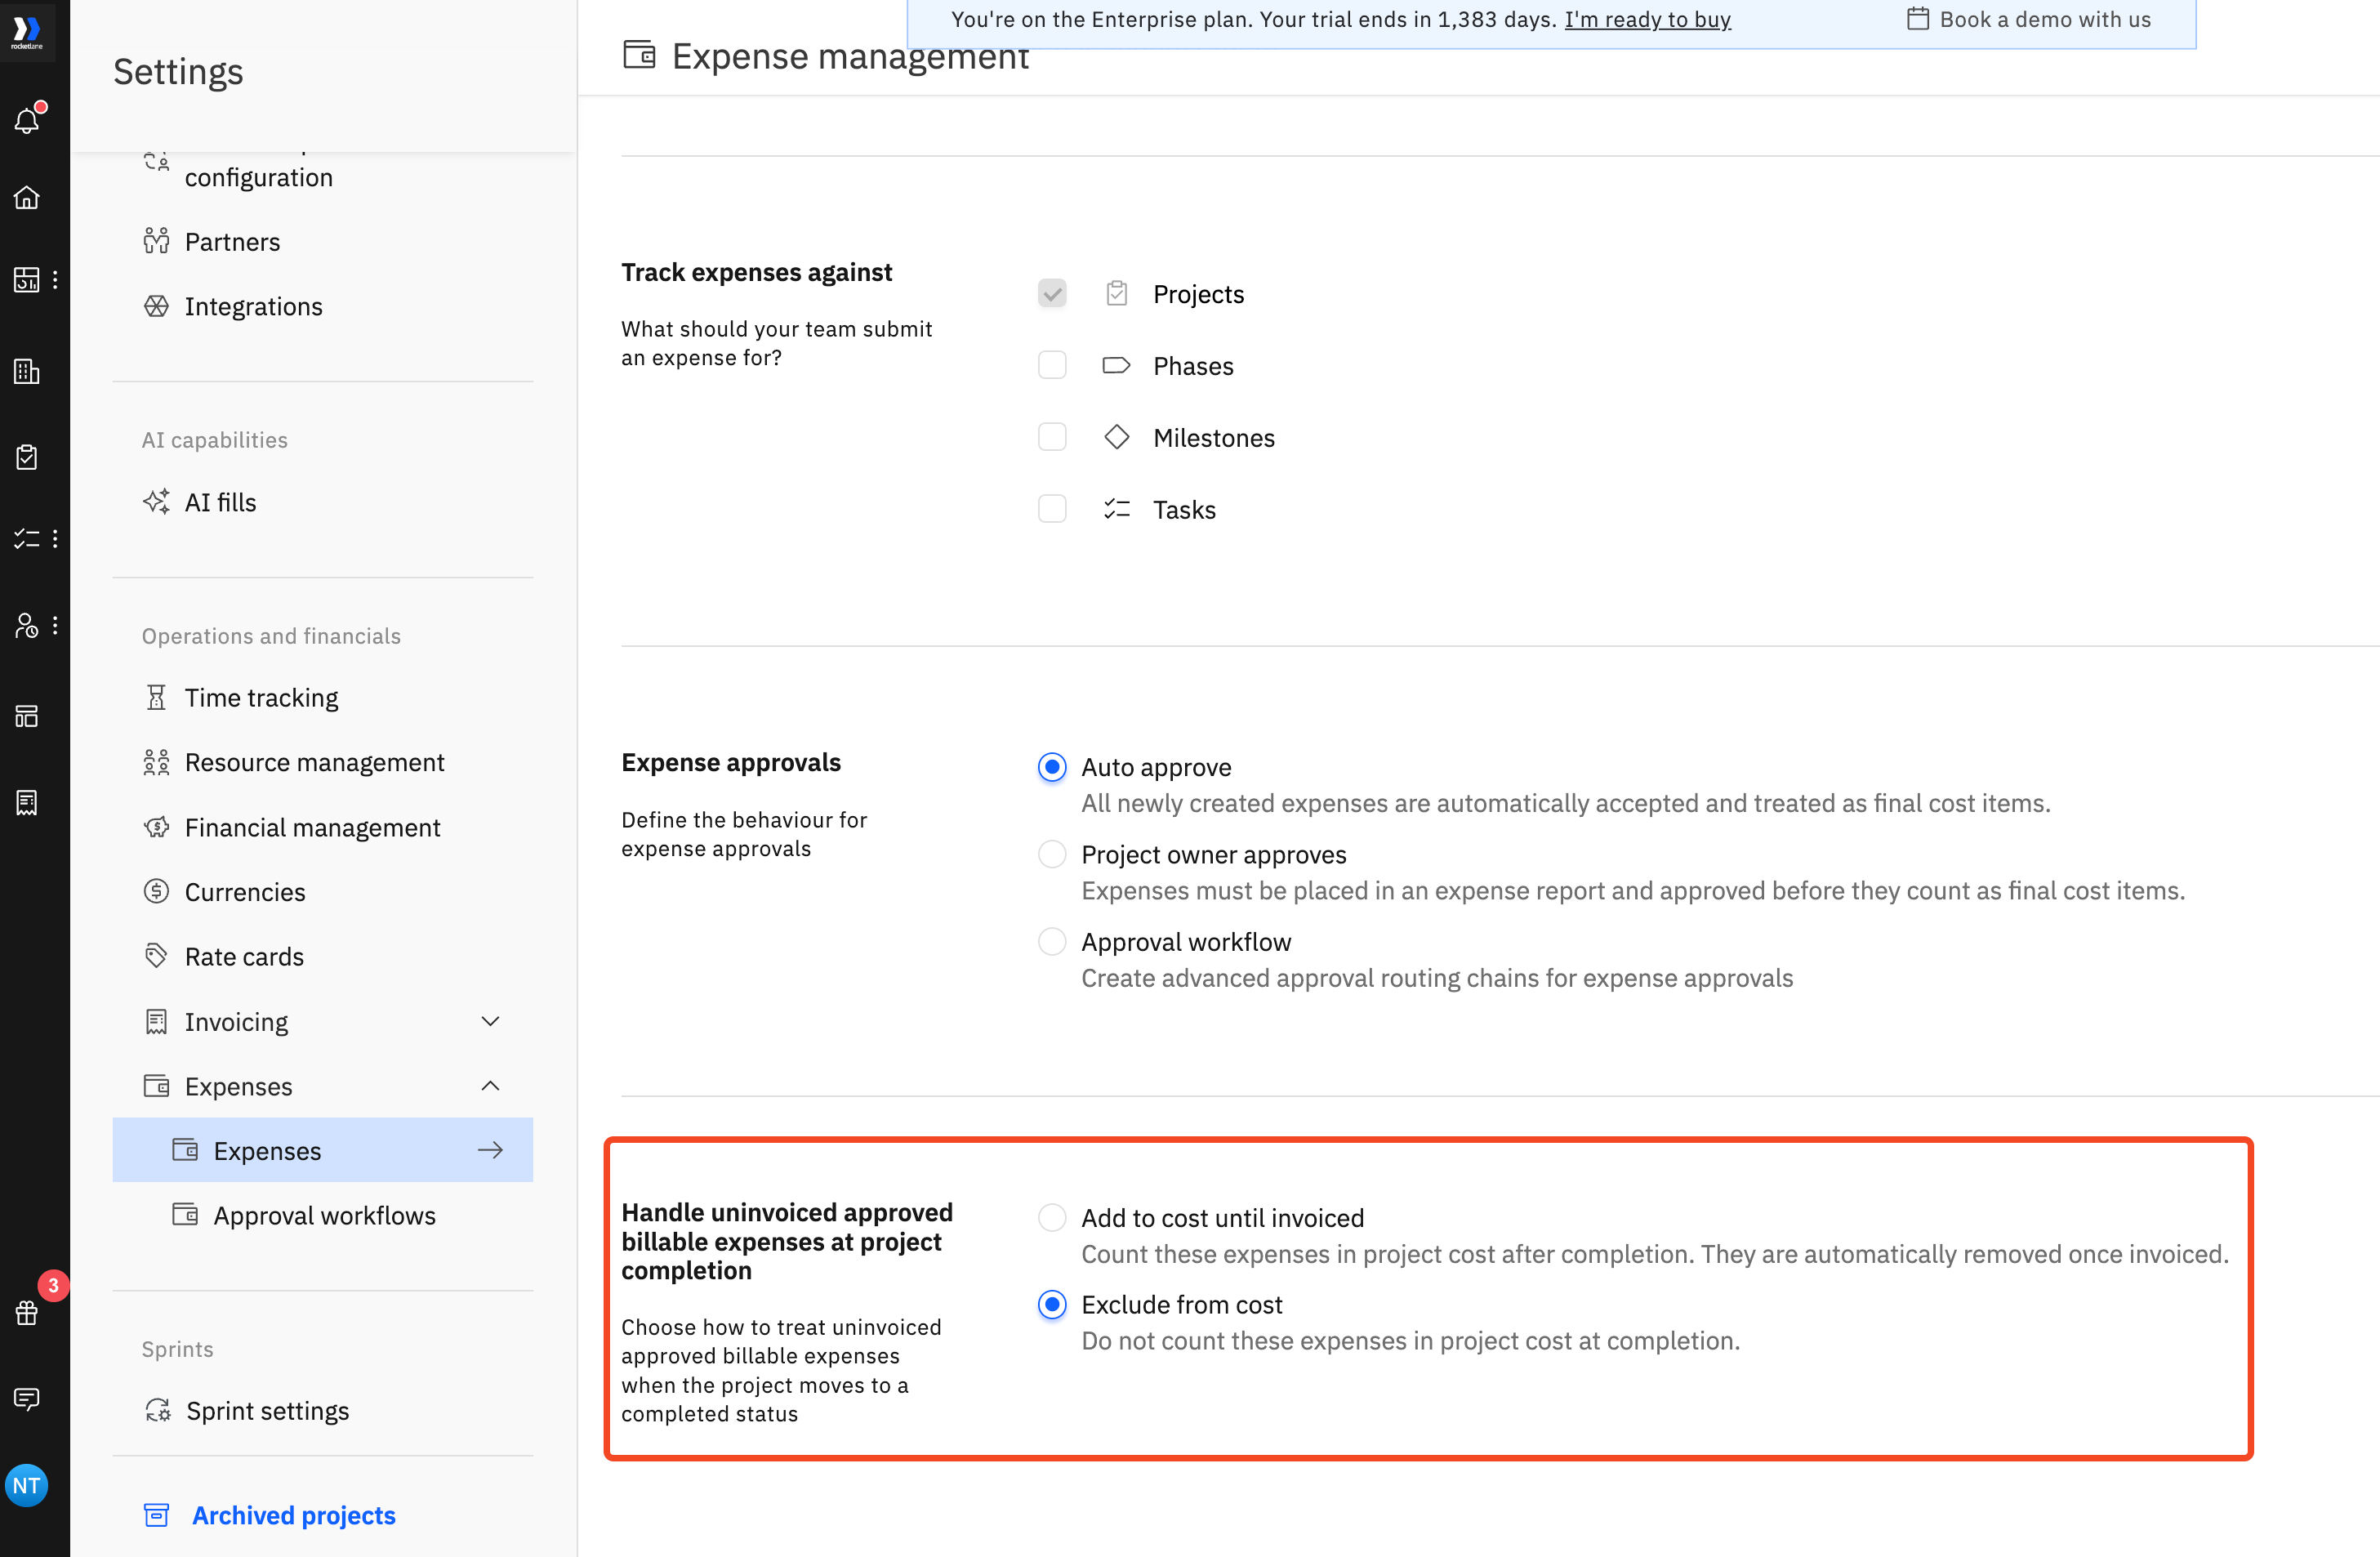Screen dimensions: 2380x1557
Task: Open Time tracking settings
Action: click(x=261, y=697)
